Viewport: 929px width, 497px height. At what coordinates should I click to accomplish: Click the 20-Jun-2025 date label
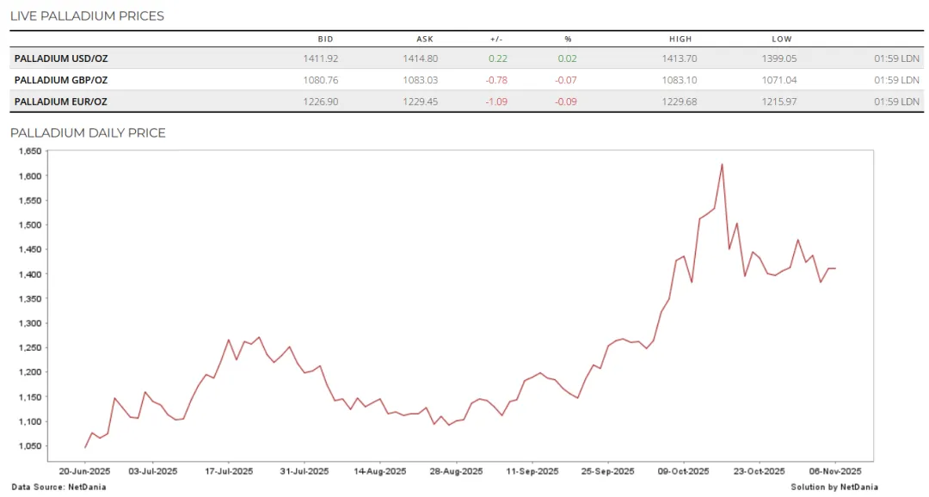click(84, 471)
